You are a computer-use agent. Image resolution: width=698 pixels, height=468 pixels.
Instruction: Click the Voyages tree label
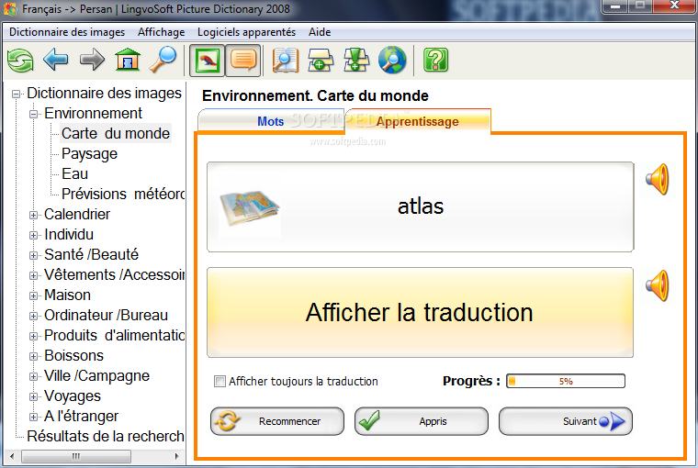point(73,396)
